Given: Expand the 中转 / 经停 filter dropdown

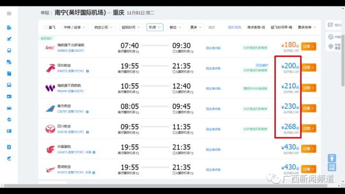Looking at the screenshot, I should [74, 27].
